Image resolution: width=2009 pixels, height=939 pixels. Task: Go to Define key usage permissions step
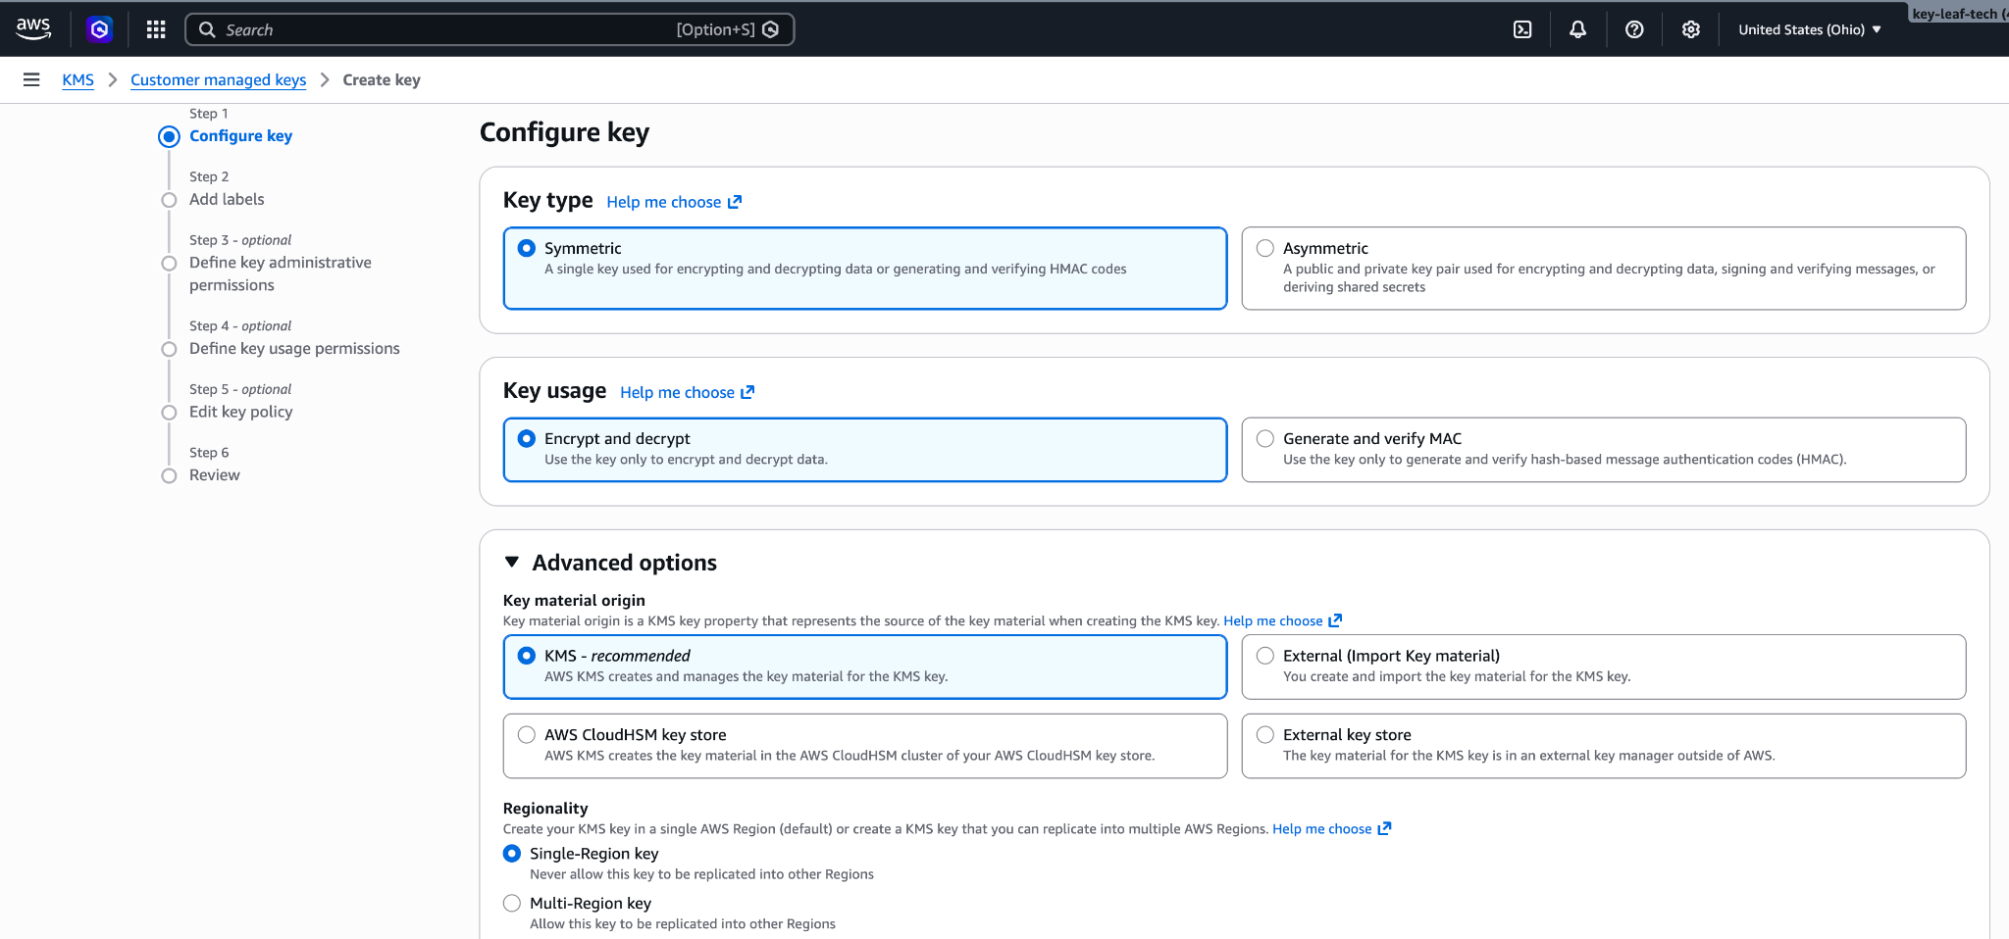pos(294,348)
